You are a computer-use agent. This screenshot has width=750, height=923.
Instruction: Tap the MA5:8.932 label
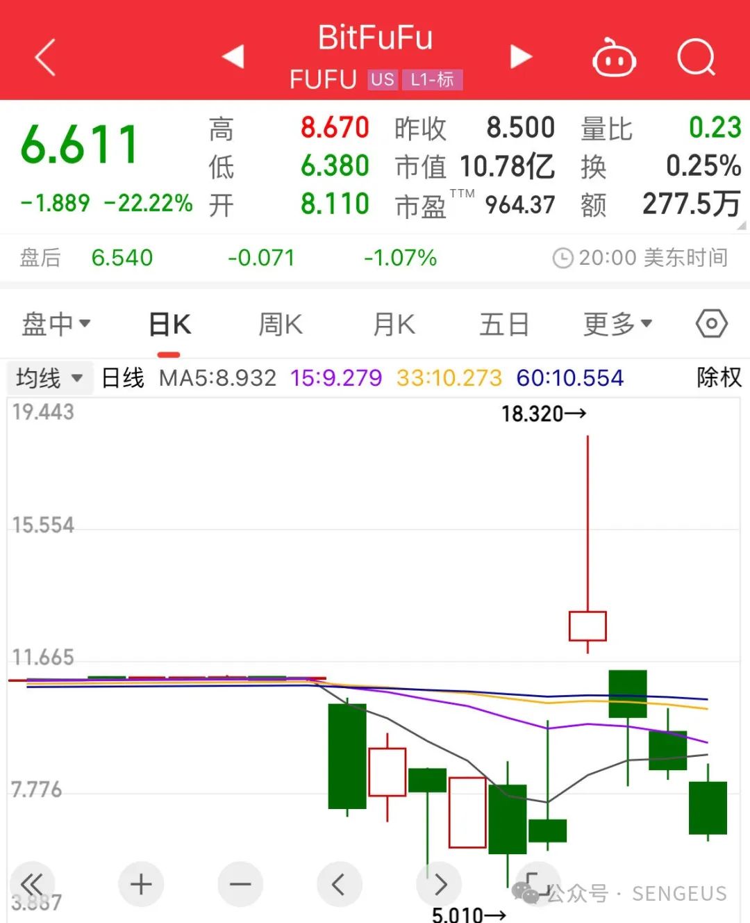click(217, 378)
